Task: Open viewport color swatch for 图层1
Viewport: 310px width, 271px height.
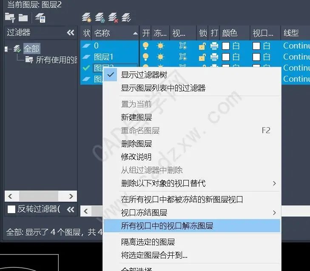Action: (256, 57)
